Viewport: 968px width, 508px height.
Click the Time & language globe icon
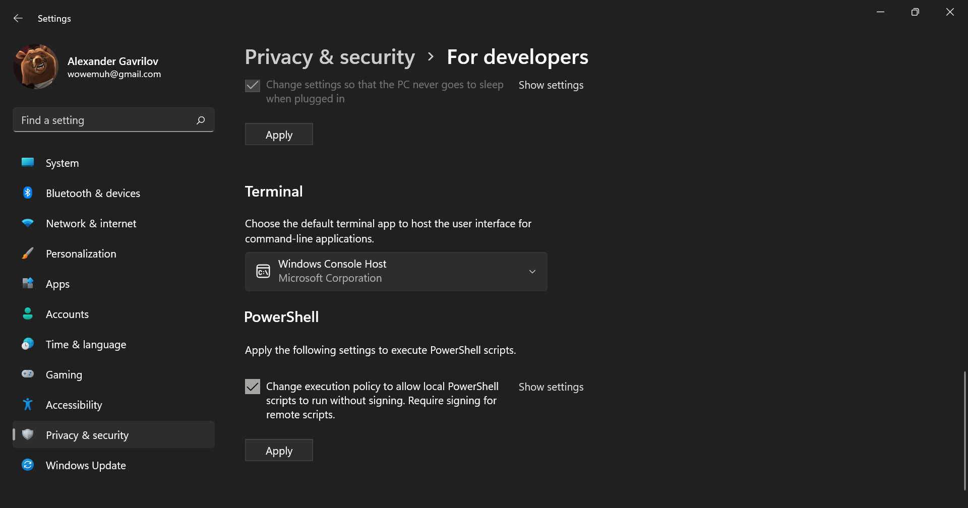(28, 344)
